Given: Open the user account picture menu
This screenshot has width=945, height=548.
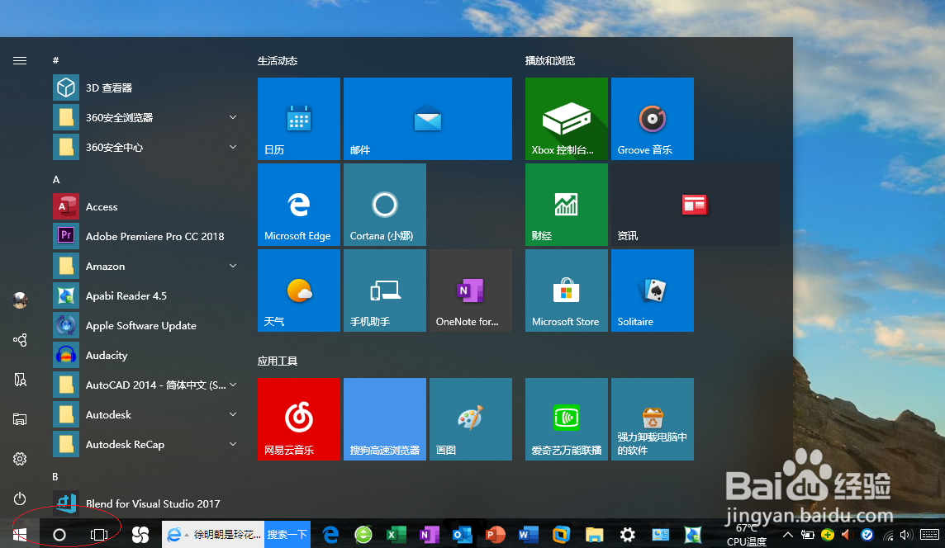Looking at the screenshot, I should coord(20,300).
